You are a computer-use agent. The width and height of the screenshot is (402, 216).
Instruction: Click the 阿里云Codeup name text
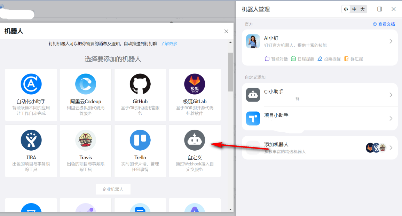86,102
